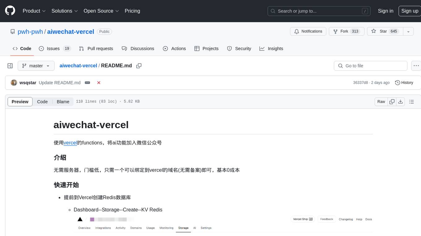Click the 快速开始 heading
The height and width of the screenshot is (236, 421).
click(66, 185)
